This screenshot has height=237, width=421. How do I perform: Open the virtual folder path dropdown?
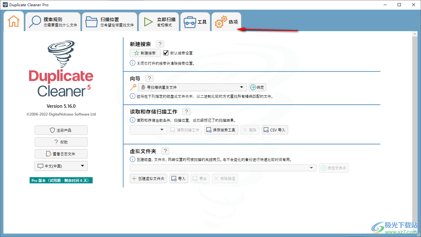(x=223, y=168)
